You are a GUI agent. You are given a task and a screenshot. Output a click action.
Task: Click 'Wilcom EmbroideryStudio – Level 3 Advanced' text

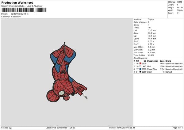(x=22, y=6)
